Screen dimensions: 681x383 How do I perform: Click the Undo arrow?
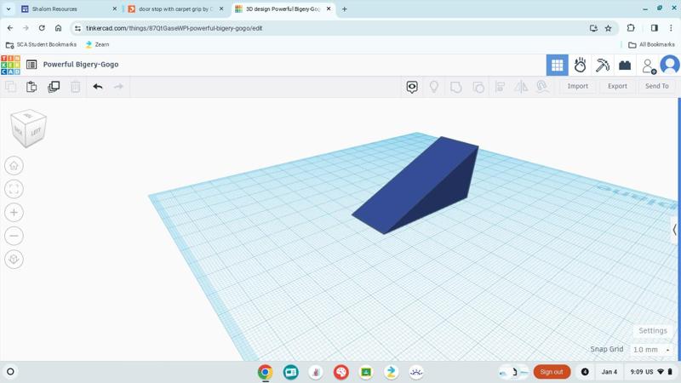point(98,86)
